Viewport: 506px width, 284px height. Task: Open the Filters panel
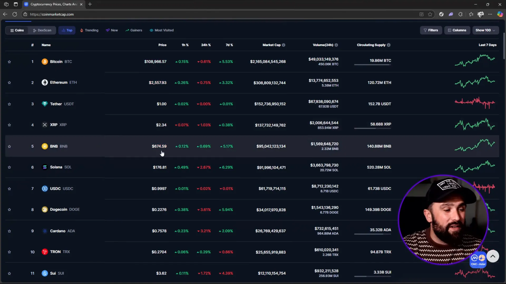click(x=431, y=30)
